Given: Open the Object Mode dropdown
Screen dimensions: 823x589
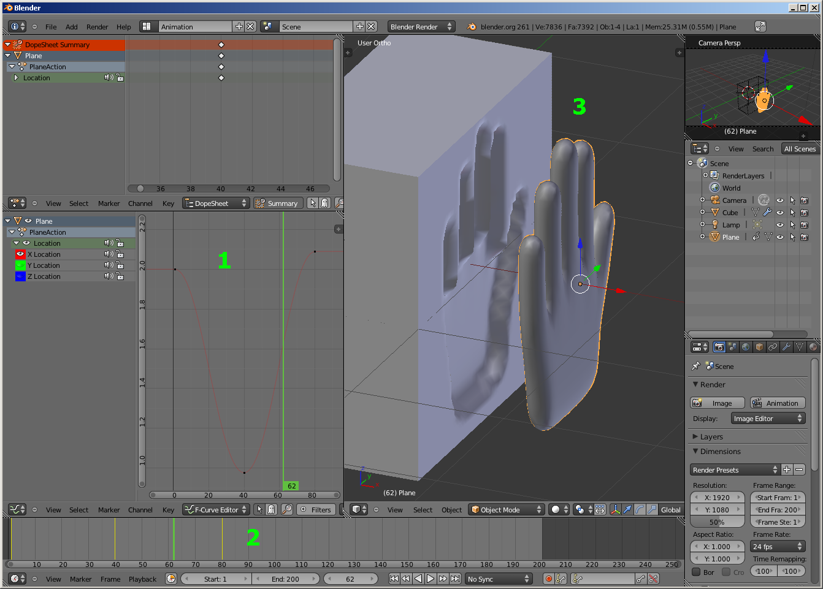Looking at the screenshot, I should [x=507, y=509].
